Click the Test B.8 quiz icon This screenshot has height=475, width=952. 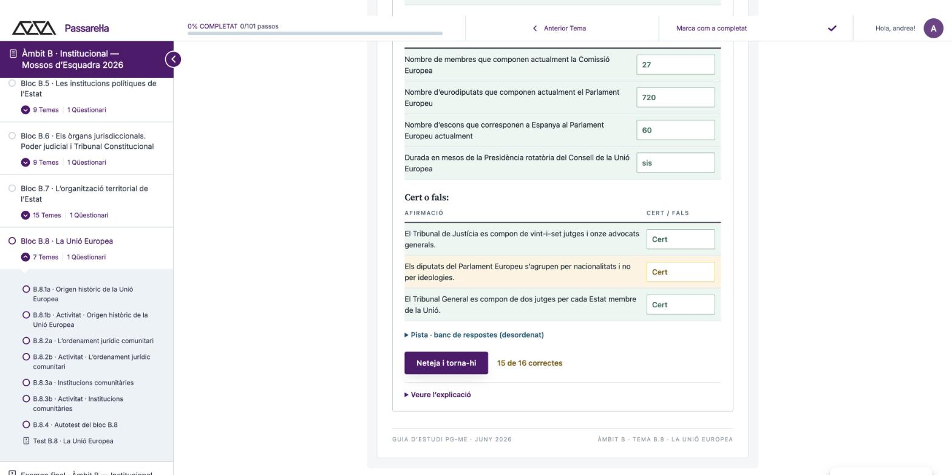tap(26, 441)
